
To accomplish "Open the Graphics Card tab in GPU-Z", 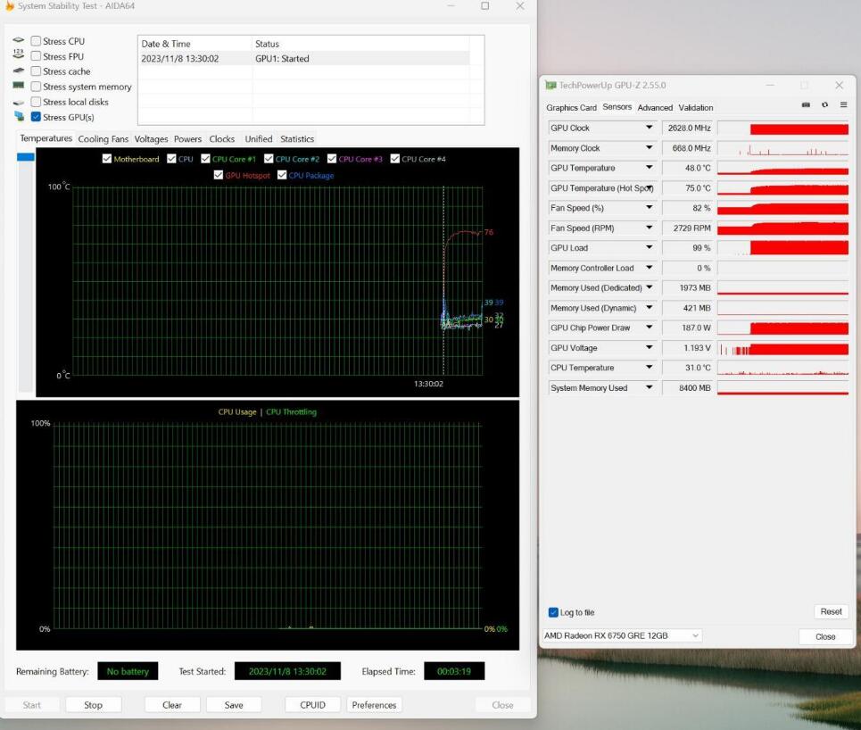I will (571, 108).
